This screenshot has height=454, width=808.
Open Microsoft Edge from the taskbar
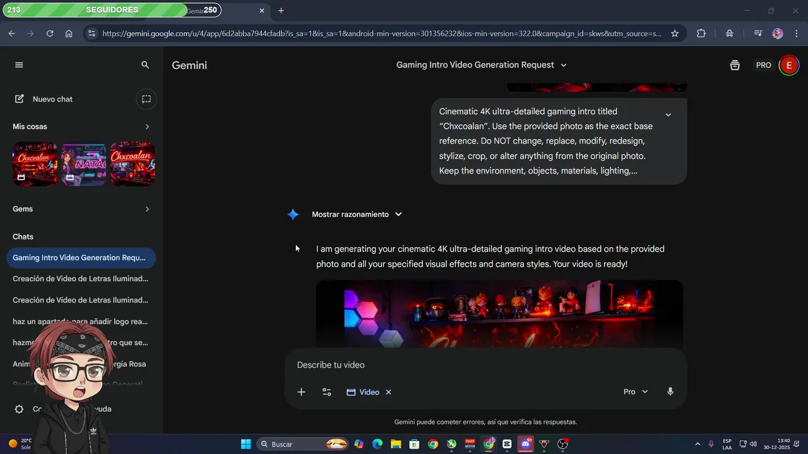(377, 444)
